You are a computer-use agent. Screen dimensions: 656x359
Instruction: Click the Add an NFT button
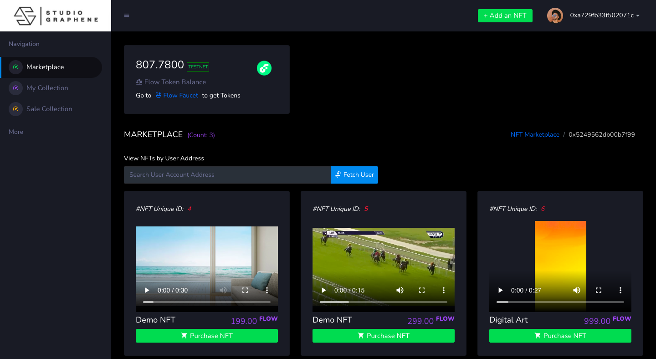click(505, 15)
